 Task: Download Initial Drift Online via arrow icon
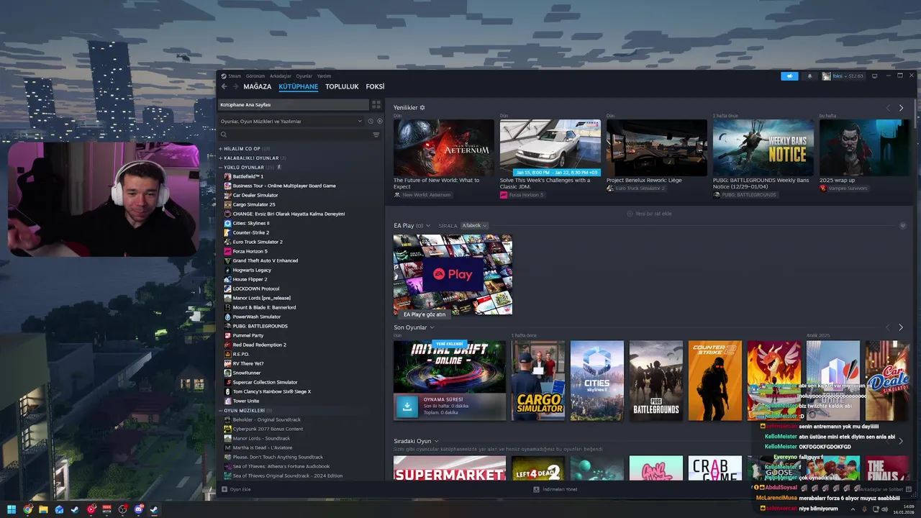click(x=407, y=406)
